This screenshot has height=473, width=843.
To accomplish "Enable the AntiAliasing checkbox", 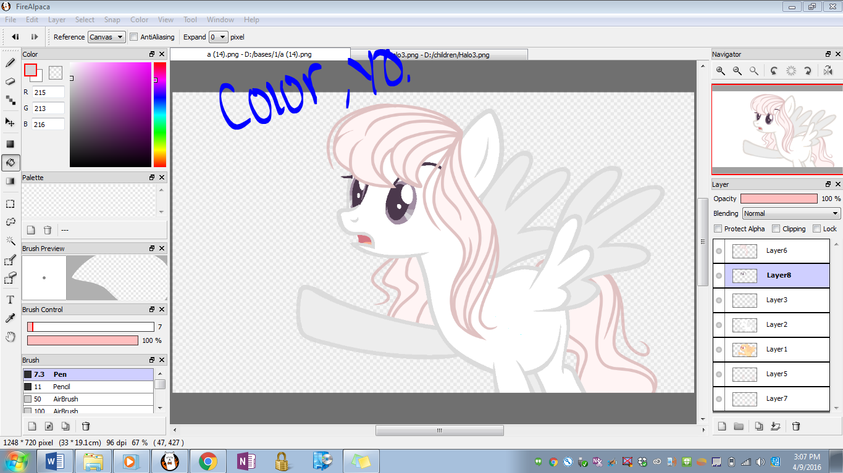I will click(133, 37).
